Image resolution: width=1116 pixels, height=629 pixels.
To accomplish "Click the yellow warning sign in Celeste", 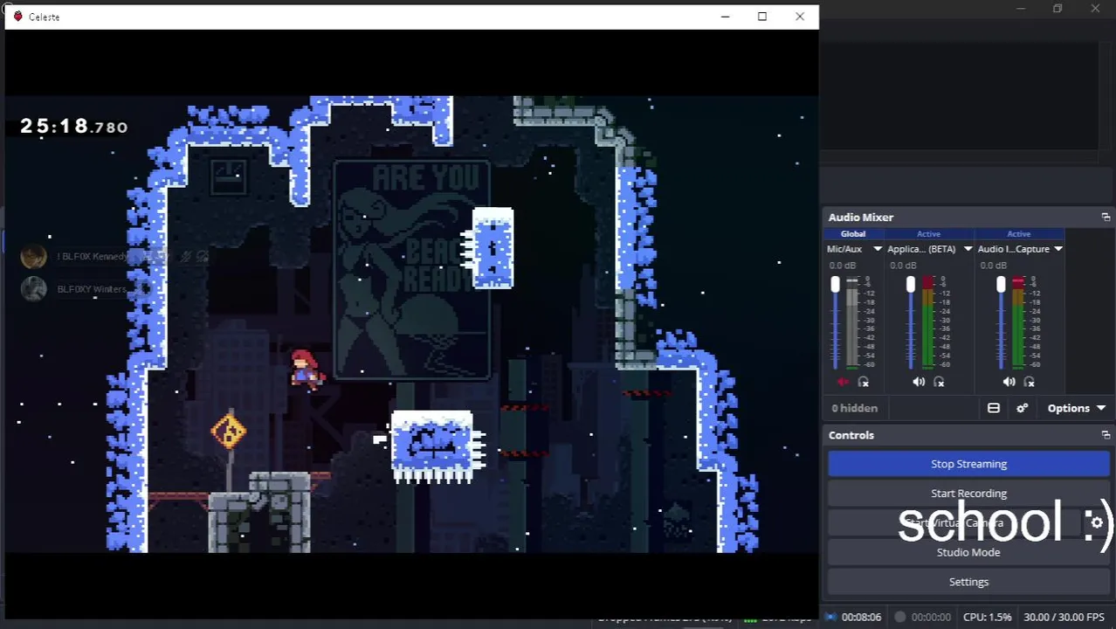I will coord(229,432).
